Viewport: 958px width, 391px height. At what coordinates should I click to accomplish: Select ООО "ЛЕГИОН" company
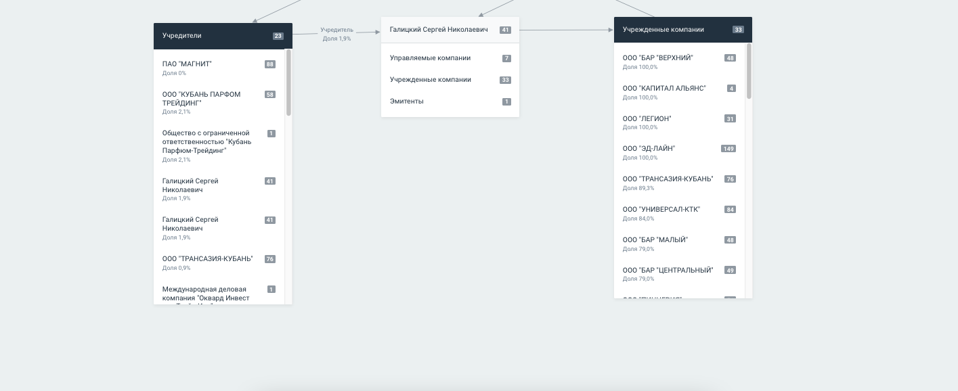point(647,119)
